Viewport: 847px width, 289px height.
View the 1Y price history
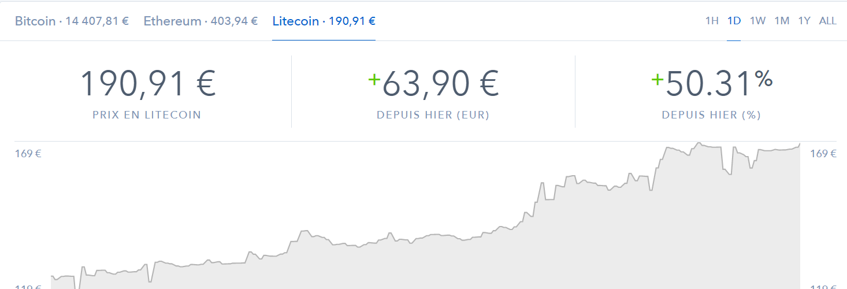click(x=804, y=21)
